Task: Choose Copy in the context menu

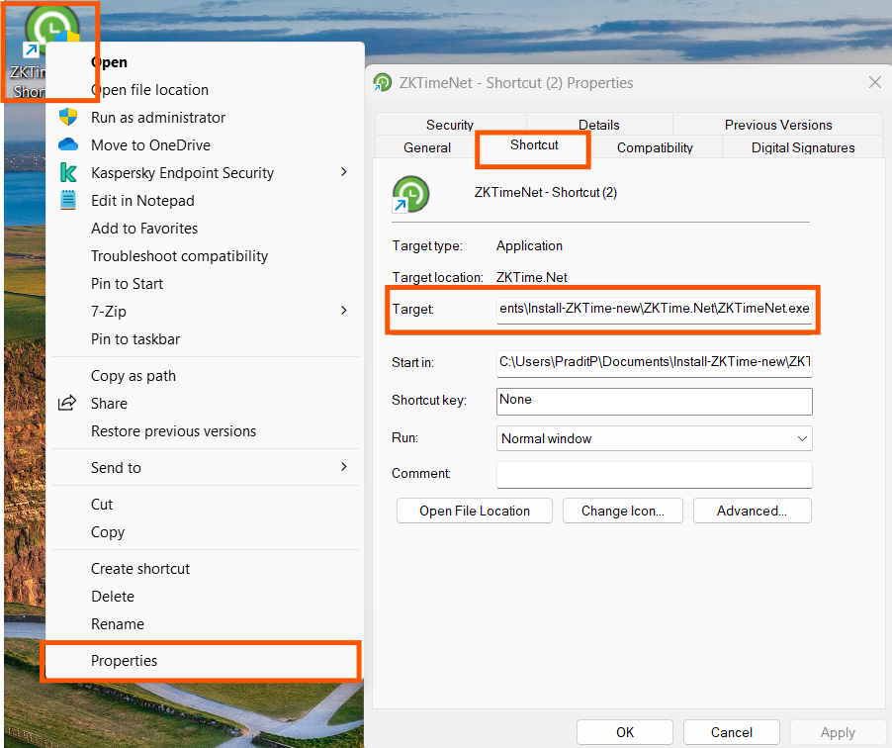Action: coord(205,531)
